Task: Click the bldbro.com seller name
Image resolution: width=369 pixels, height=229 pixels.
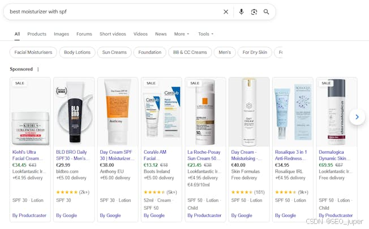Action: (67, 171)
